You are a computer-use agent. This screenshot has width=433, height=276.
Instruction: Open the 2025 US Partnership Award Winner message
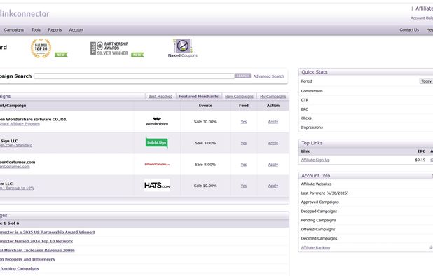pyautogui.click(x=47, y=232)
